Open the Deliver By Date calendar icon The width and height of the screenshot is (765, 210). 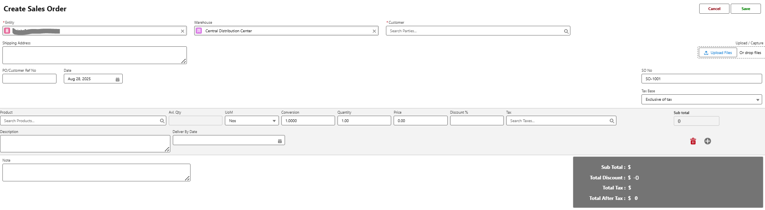(280, 141)
